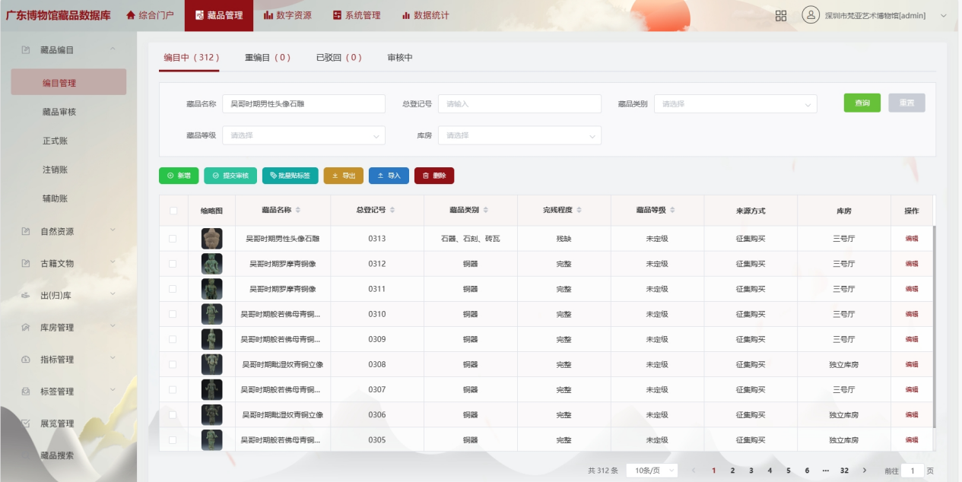Expand the 标签管理 sidebar group
Viewport: 962px width, 482px height.
click(113, 390)
